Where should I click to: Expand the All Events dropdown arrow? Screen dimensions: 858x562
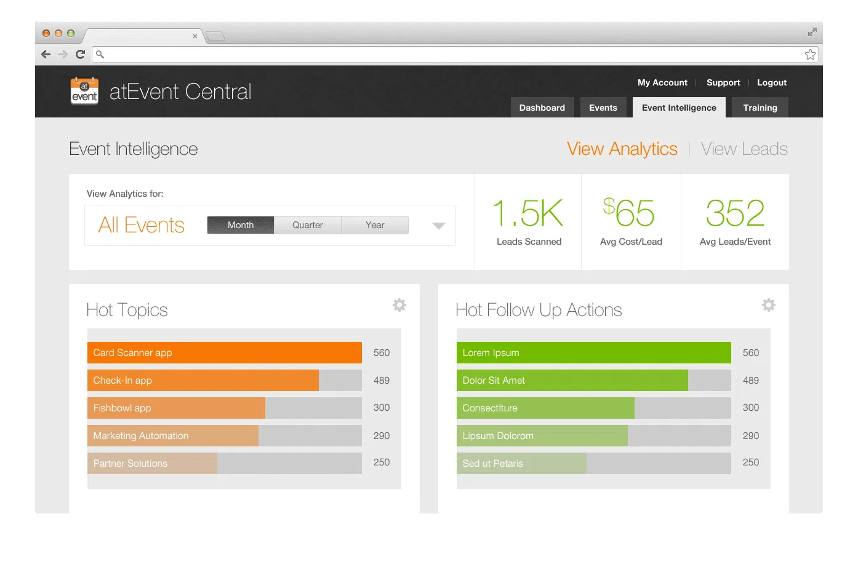click(x=438, y=226)
